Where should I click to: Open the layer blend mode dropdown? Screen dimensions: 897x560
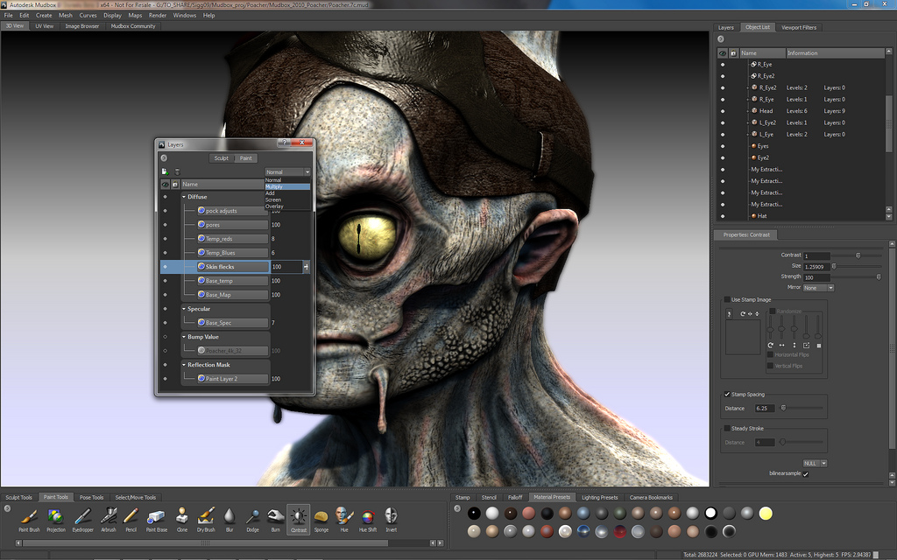coord(287,172)
